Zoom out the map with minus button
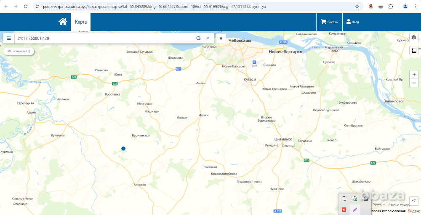This screenshot has width=421, height=215. [415, 83]
